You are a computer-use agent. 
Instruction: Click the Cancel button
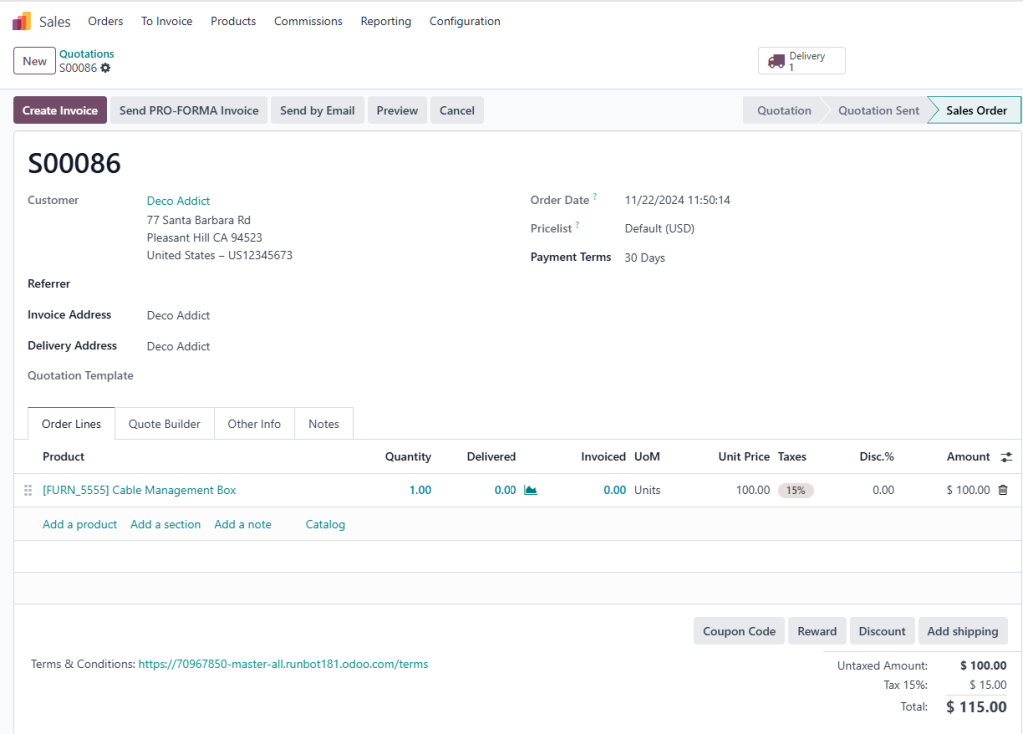(x=457, y=110)
